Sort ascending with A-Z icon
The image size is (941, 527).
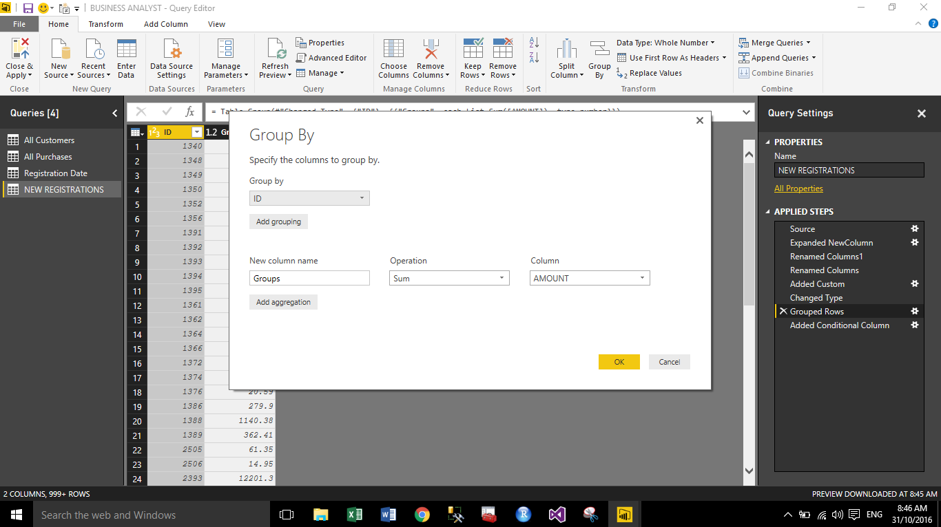(x=534, y=43)
